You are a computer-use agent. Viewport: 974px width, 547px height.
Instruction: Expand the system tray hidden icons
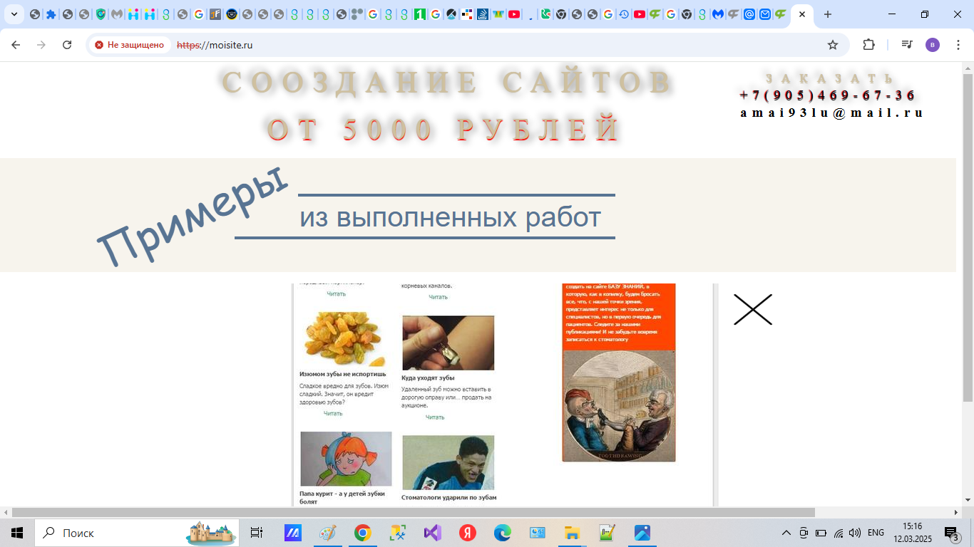(785, 533)
